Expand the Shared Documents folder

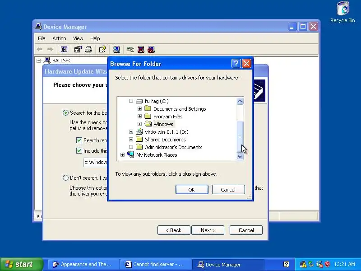[x=131, y=139]
